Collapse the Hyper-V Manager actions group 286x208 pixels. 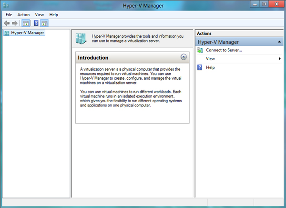[279, 42]
